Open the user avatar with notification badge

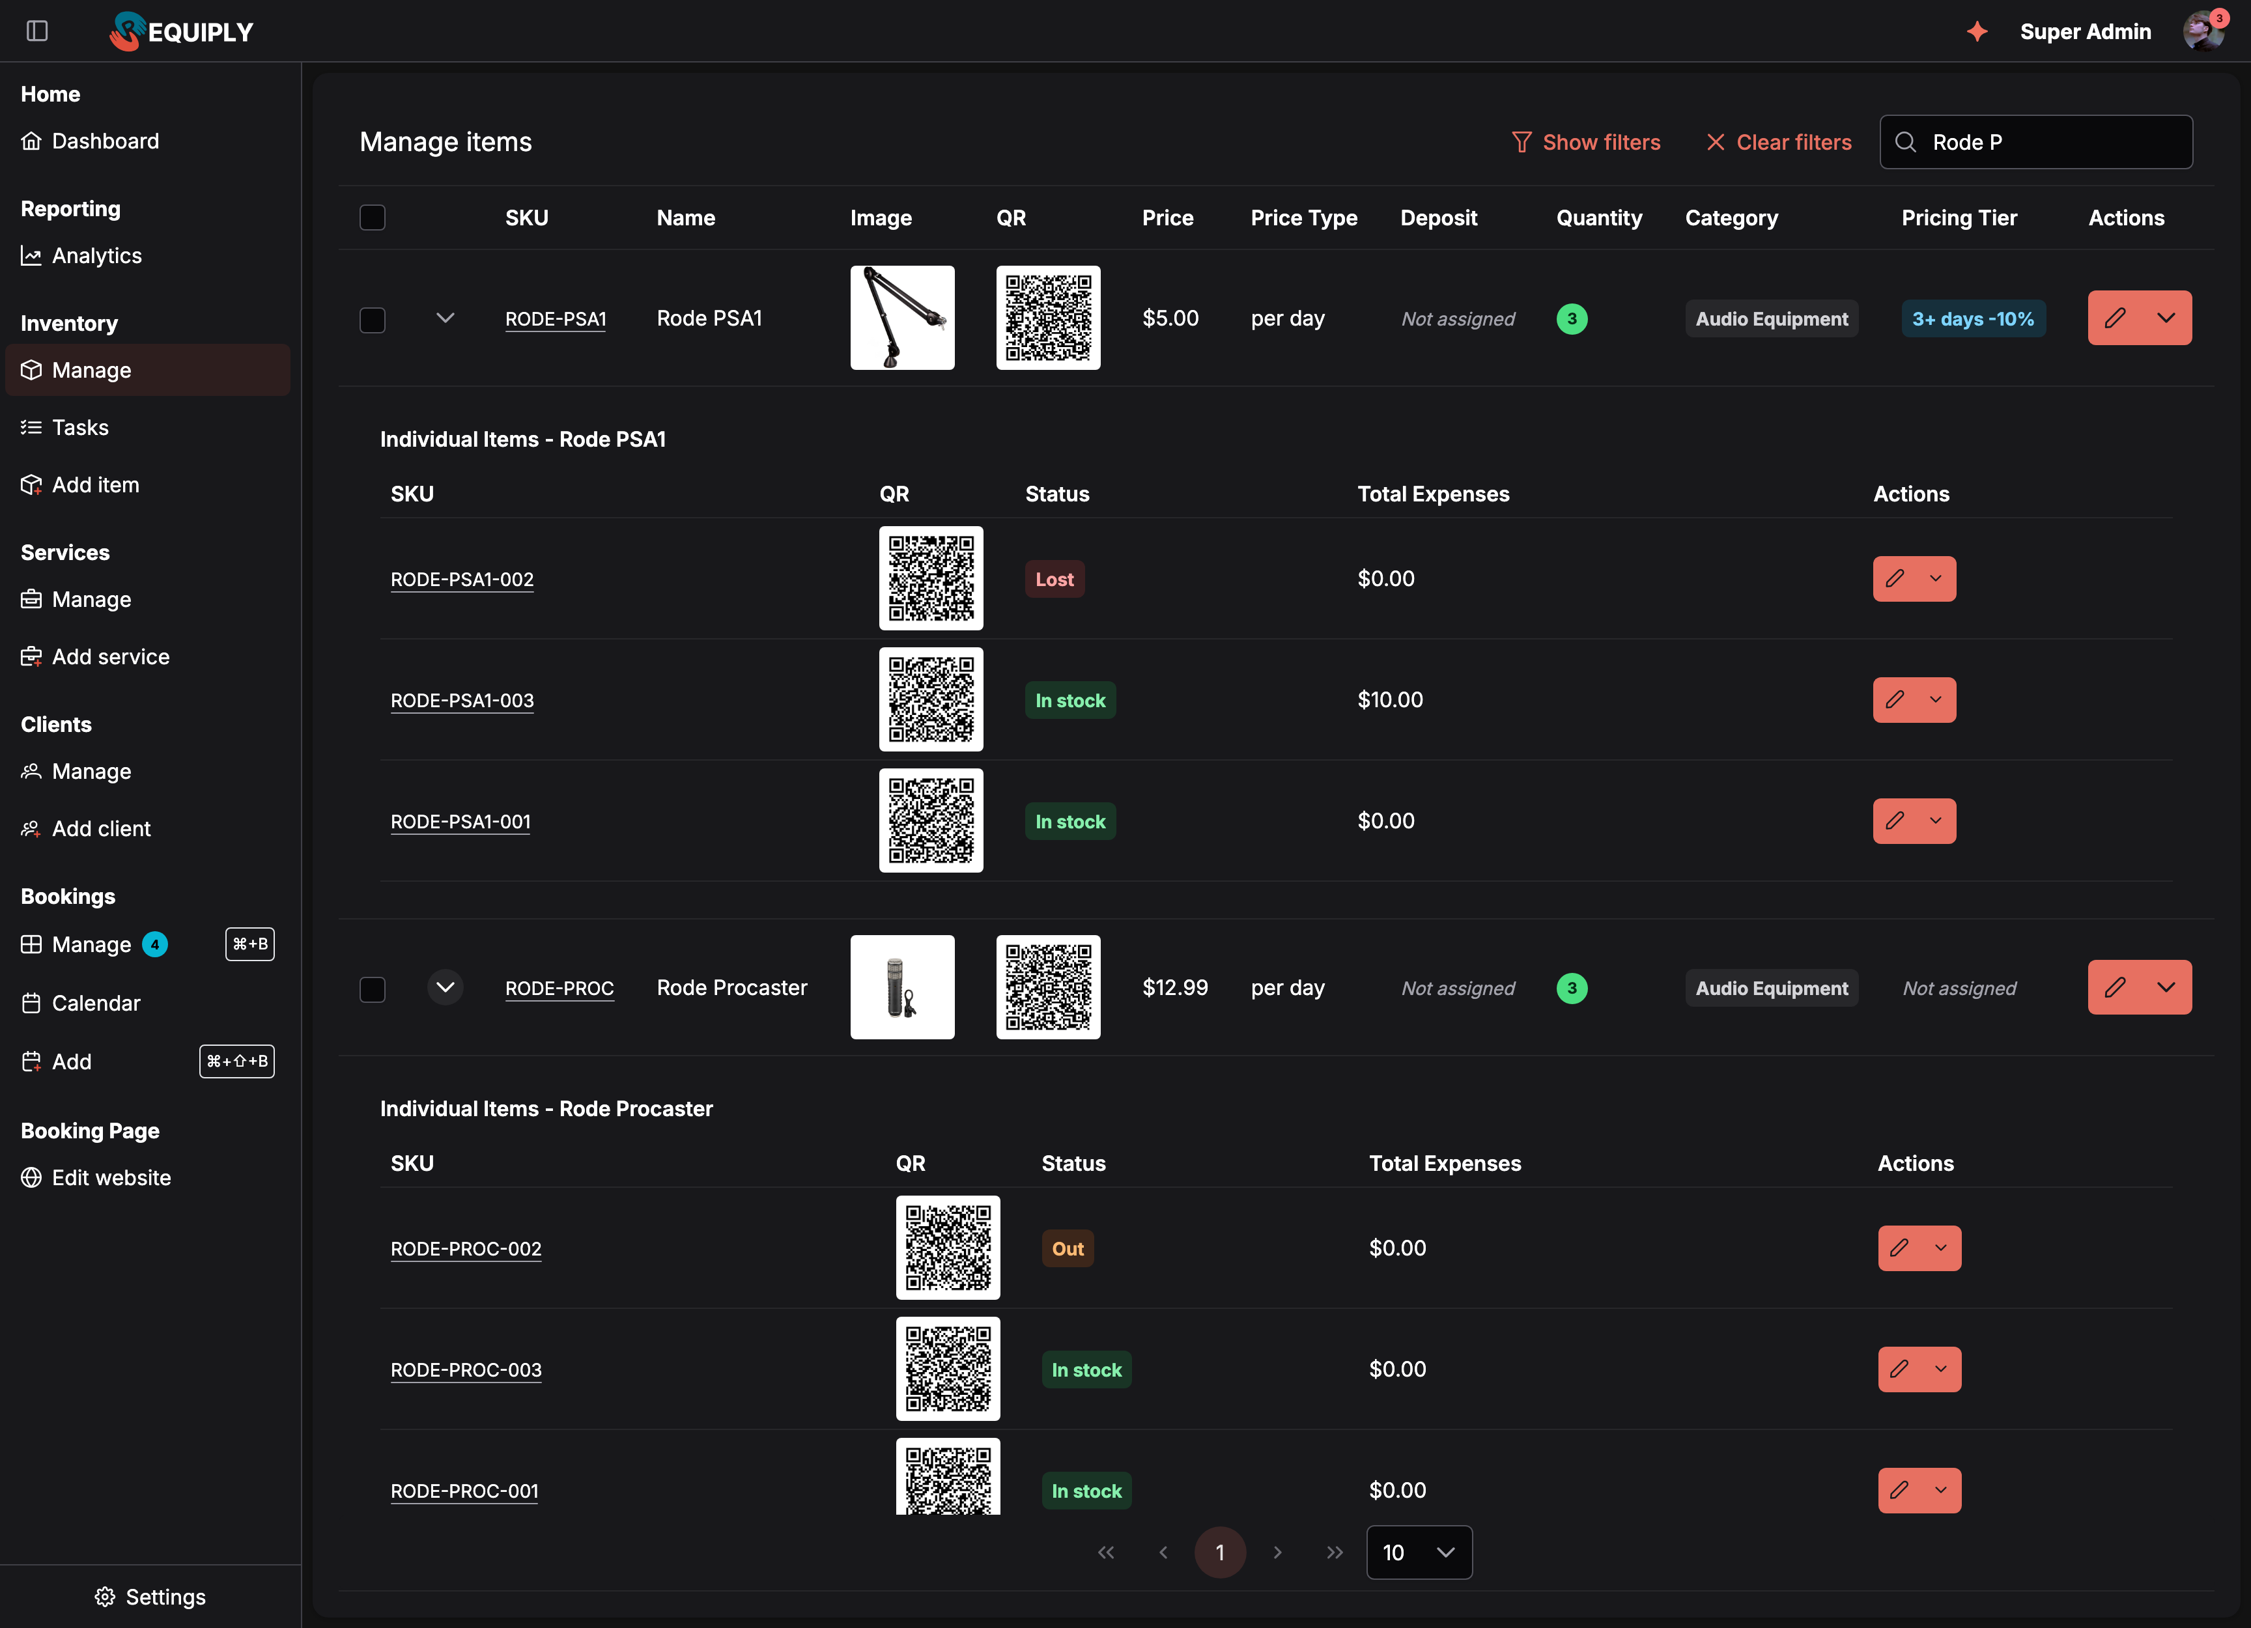tap(2203, 31)
